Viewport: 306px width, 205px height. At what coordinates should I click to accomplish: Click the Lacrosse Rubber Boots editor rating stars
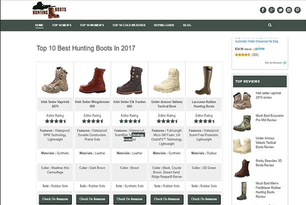pyautogui.click(x=204, y=121)
